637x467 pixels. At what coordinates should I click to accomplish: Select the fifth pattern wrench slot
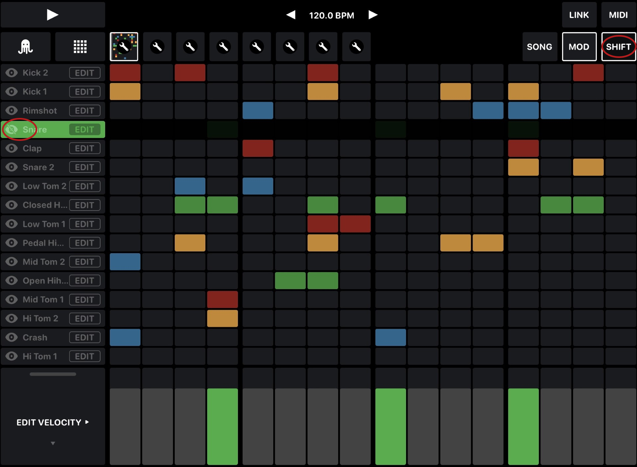point(257,47)
